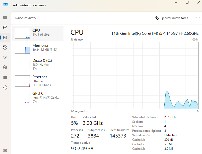Maximize the Administrador de tareas window
The width and height of the screenshot is (202, 154).
point(187,2)
